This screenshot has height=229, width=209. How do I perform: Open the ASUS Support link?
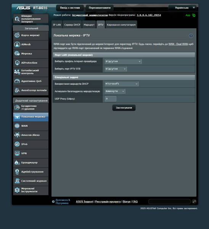click(85, 202)
